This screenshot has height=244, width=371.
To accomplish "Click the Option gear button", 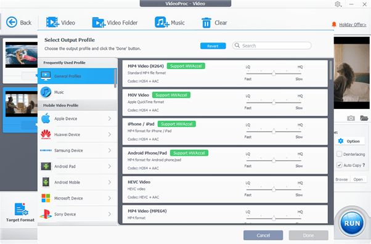I will 350,141.
